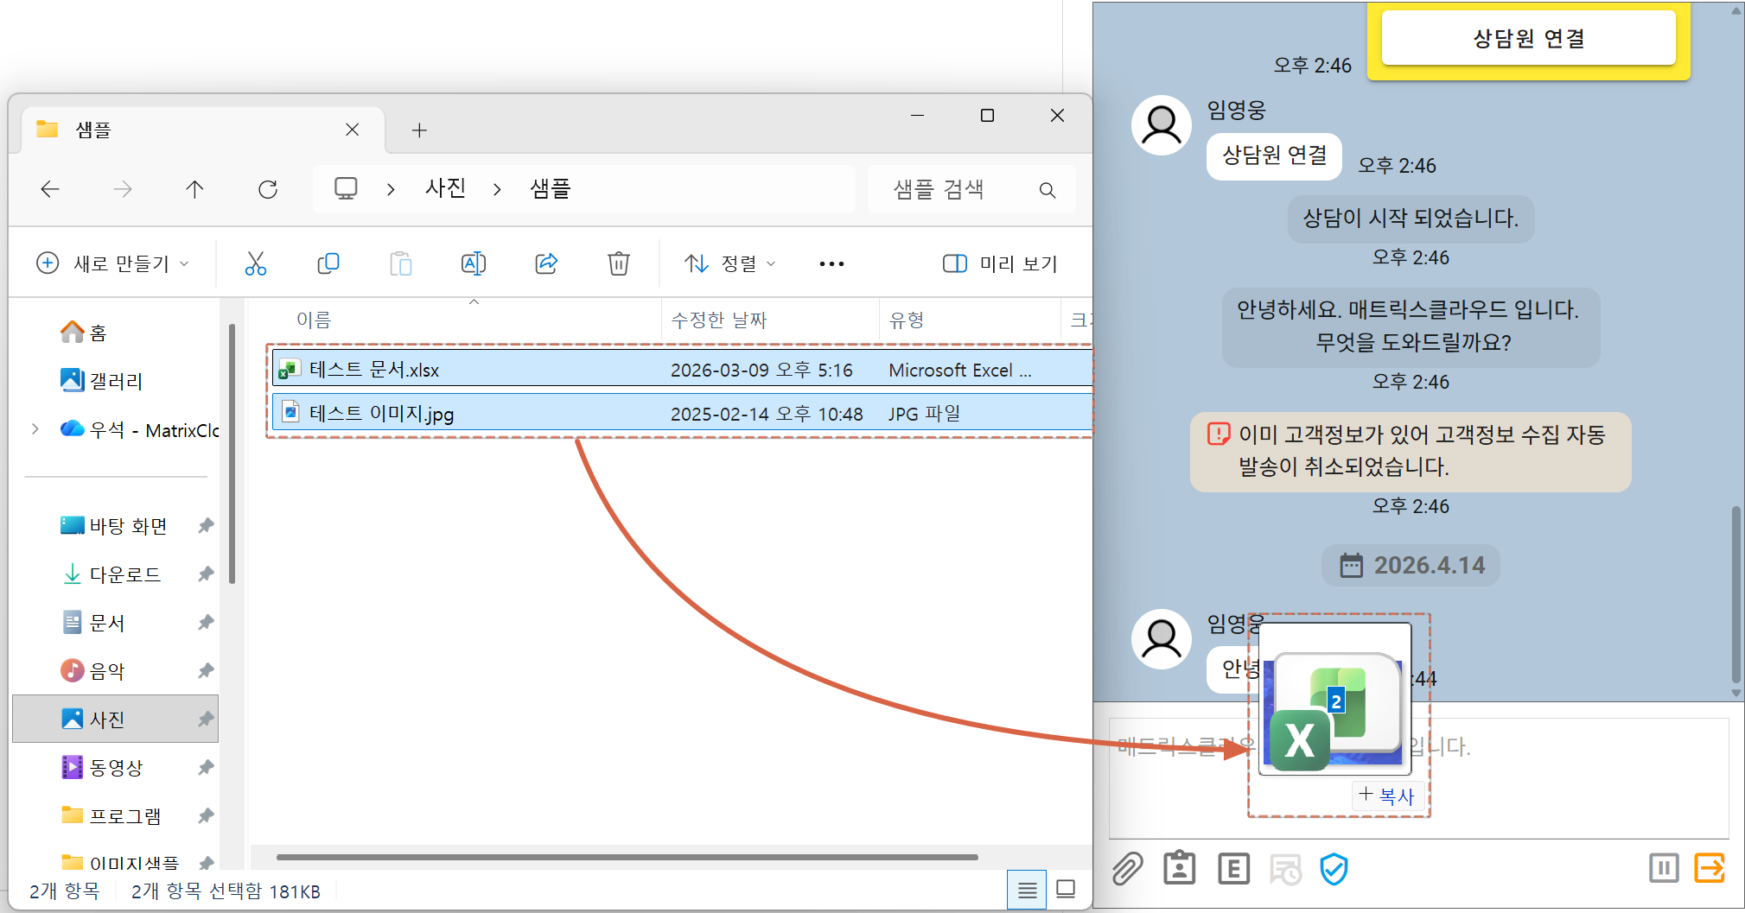Switch to large thumbnails view

(x=1066, y=890)
